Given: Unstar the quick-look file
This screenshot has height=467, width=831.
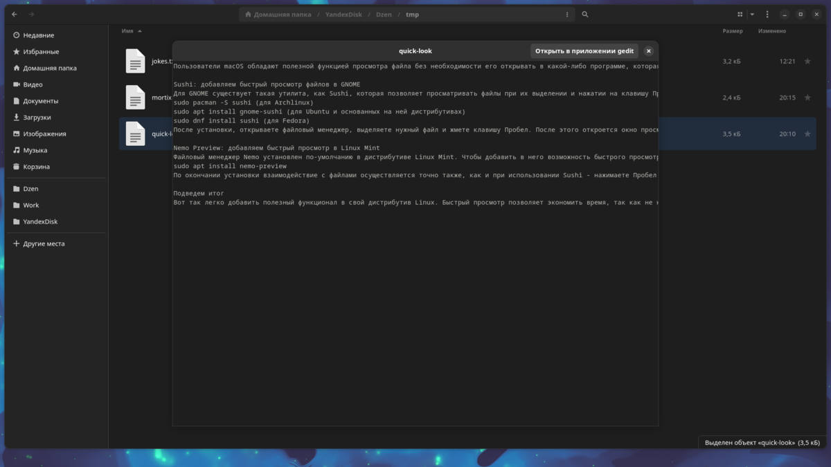Looking at the screenshot, I should [807, 134].
